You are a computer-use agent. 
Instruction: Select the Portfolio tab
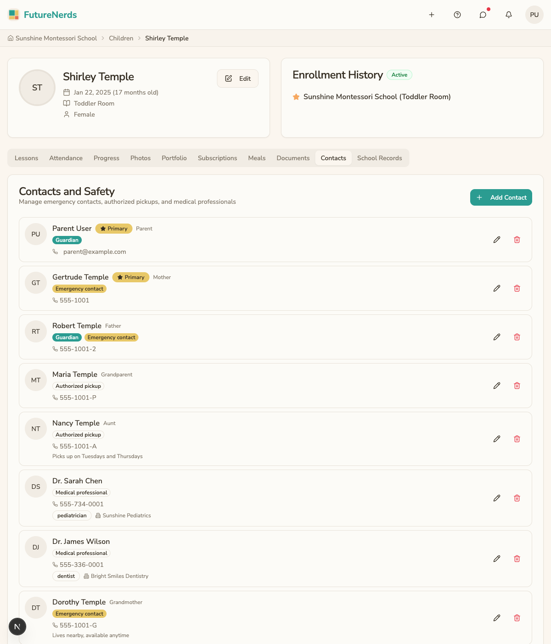174,158
